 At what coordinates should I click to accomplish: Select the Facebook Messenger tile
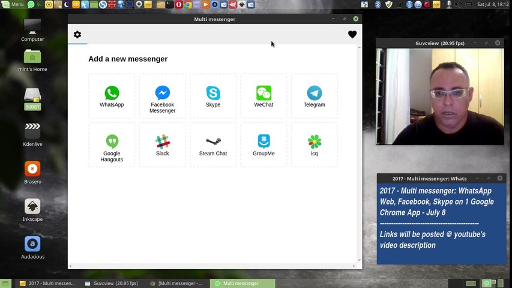pos(162,96)
